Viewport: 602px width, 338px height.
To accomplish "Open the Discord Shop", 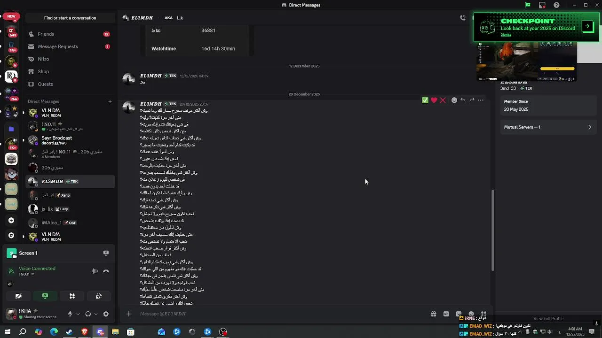I will click(x=70, y=71).
